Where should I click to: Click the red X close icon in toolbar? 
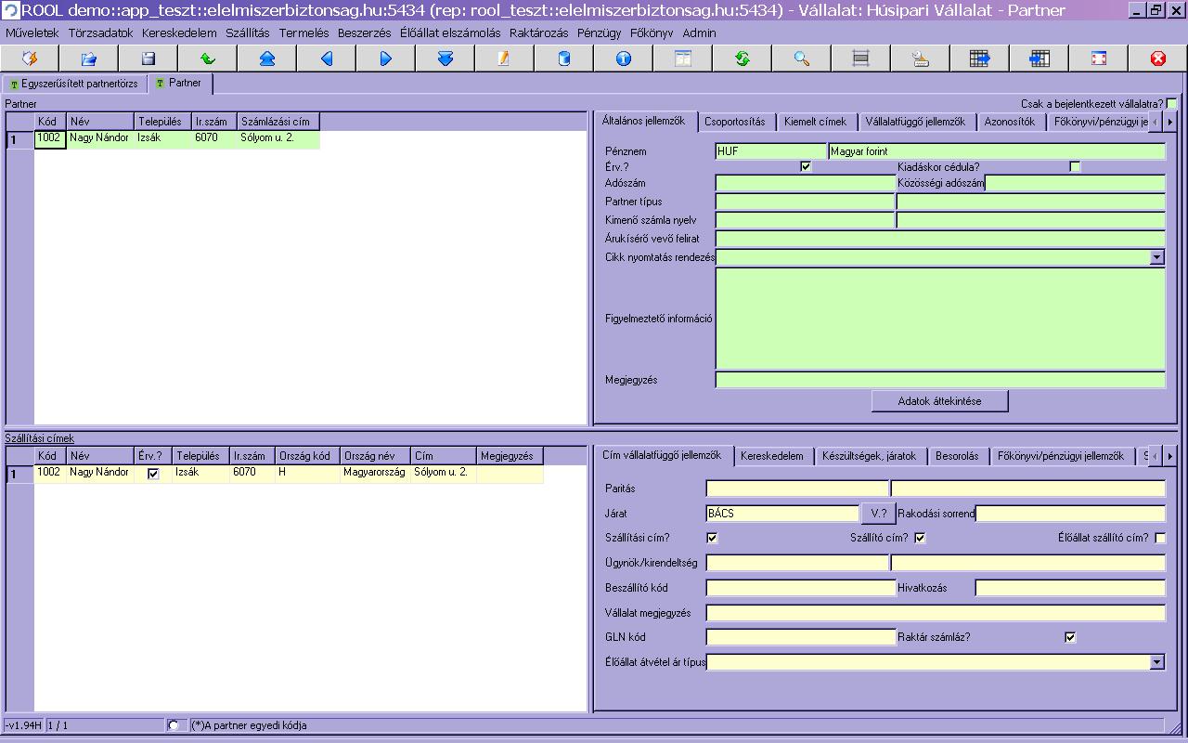pos(1157,59)
